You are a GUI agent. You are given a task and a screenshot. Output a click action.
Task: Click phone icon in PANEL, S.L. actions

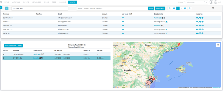pyautogui.click(x=199, y=22)
